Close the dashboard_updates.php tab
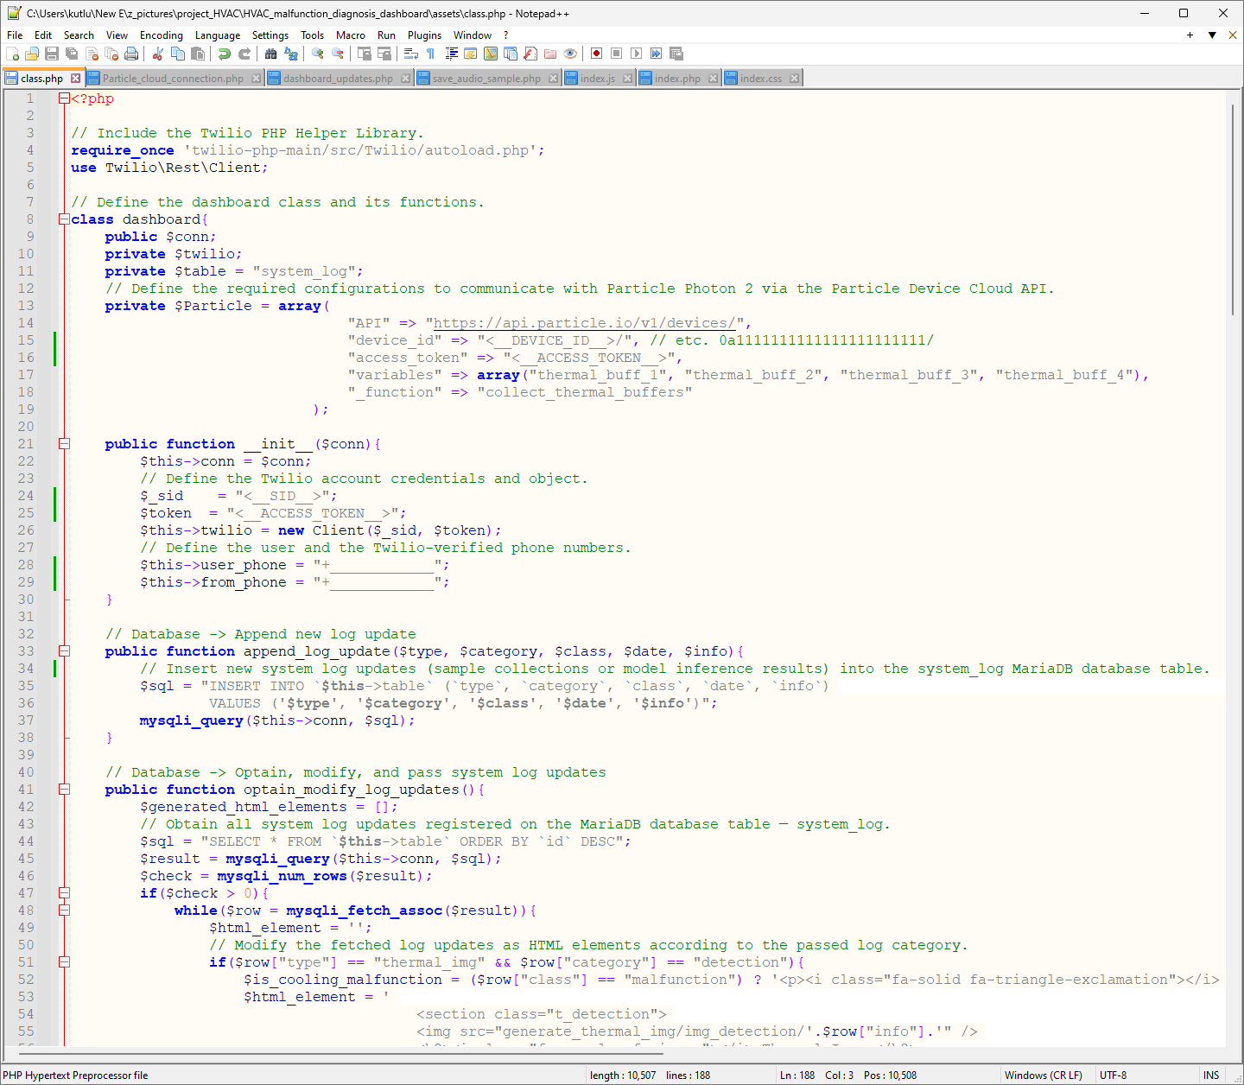Image resolution: width=1244 pixels, height=1085 pixels. pyautogui.click(x=406, y=78)
